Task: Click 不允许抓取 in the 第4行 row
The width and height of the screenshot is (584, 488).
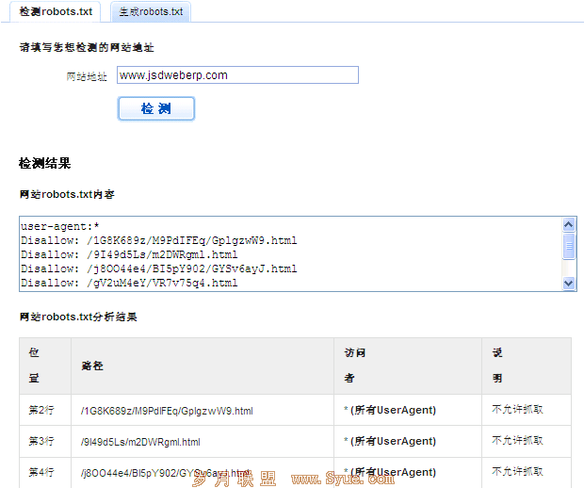Action: [517, 471]
